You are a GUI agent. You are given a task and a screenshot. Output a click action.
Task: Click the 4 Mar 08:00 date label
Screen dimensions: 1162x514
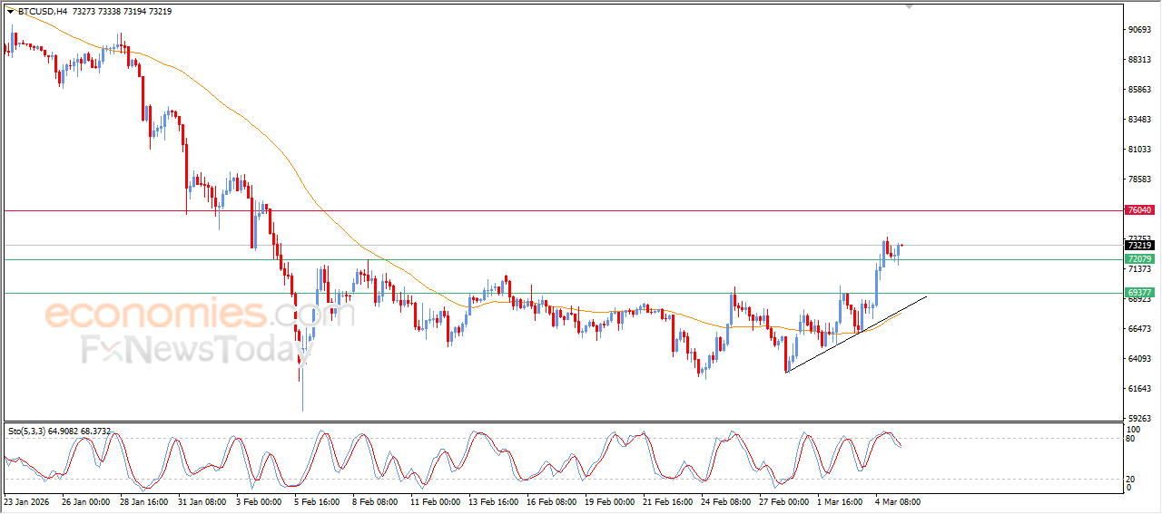(x=899, y=500)
